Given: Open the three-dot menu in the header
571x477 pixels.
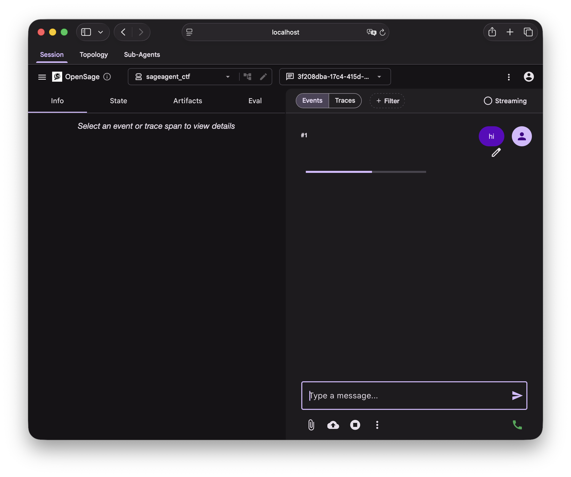Looking at the screenshot, I should 509,77.
